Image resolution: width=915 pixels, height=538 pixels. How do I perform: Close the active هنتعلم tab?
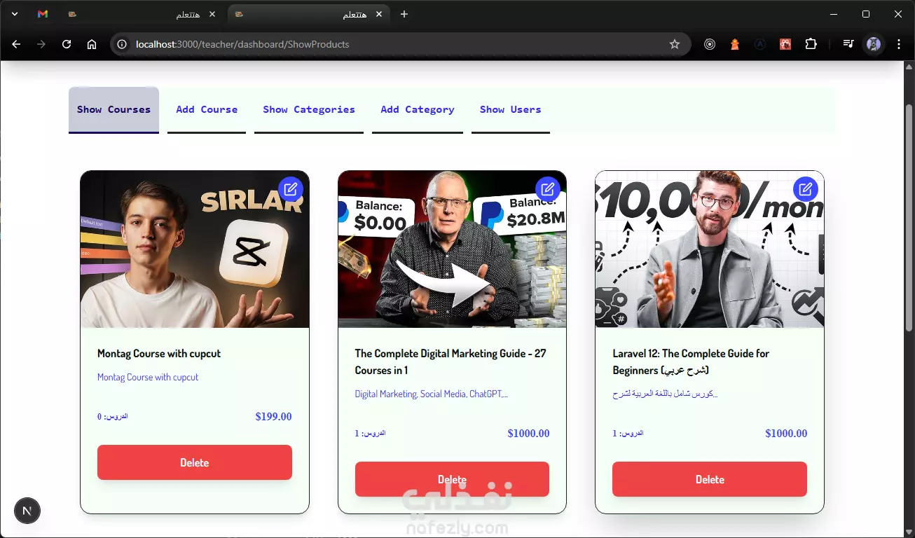(x=379, y=14)
